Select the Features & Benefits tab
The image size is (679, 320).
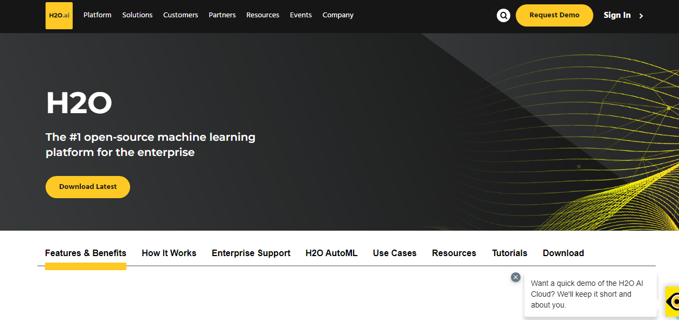click(x=86, y=253)
